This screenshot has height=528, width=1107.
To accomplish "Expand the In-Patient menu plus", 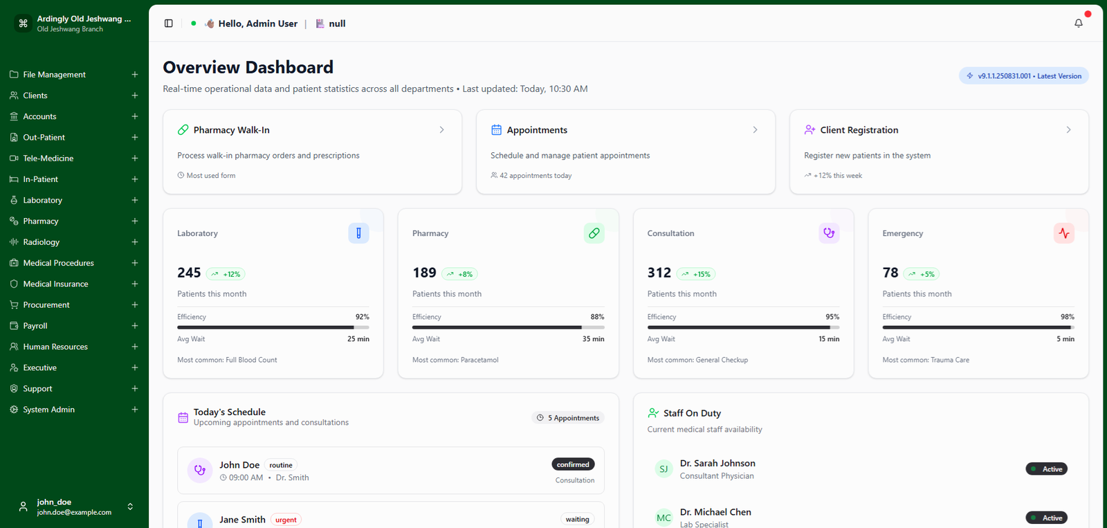I will (135, 179).
